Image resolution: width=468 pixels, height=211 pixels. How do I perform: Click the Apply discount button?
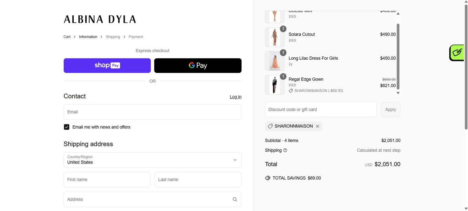pyautogui.click(x=391, y=110)
